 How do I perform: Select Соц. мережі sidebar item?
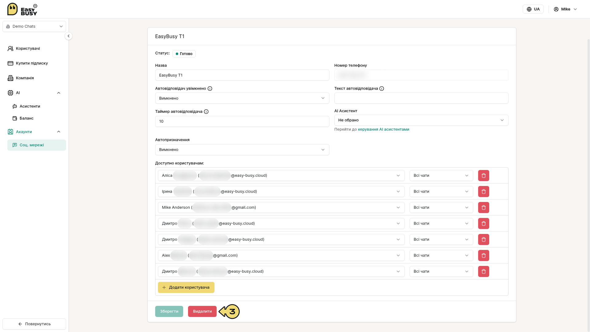tap(37, 145)
